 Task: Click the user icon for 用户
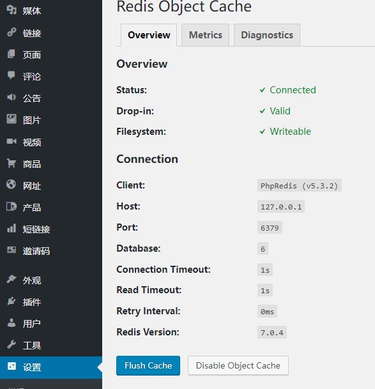click(x=11, y=323)
